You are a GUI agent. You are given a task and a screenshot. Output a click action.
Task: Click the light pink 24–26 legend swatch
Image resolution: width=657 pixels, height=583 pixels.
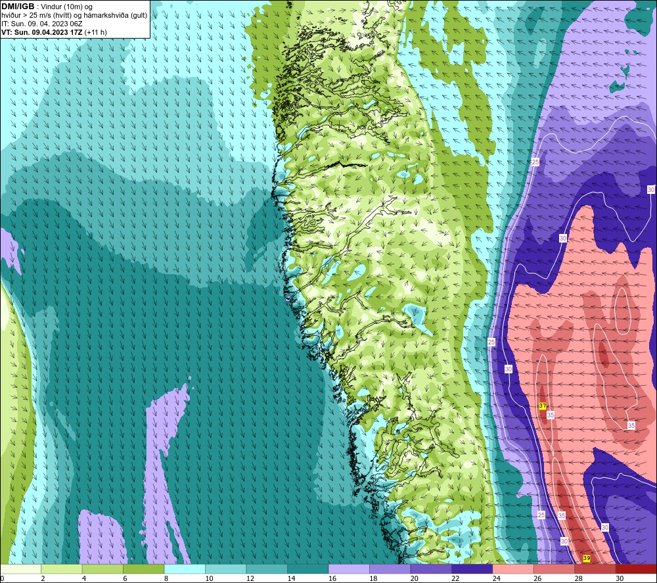click(513, 569)
